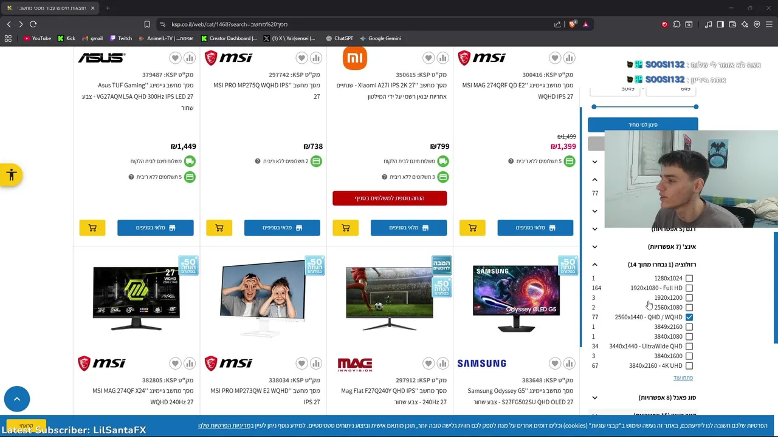Screen dimensions: 778x437
Task: Add ₪1,449 Asus monitor to cart
Action: click(92, 228)
